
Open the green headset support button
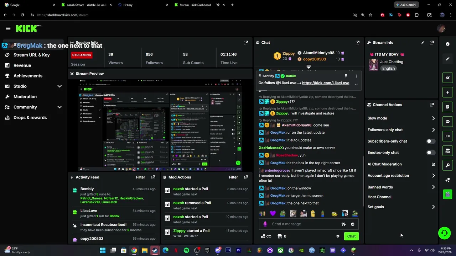click(444, 233)
